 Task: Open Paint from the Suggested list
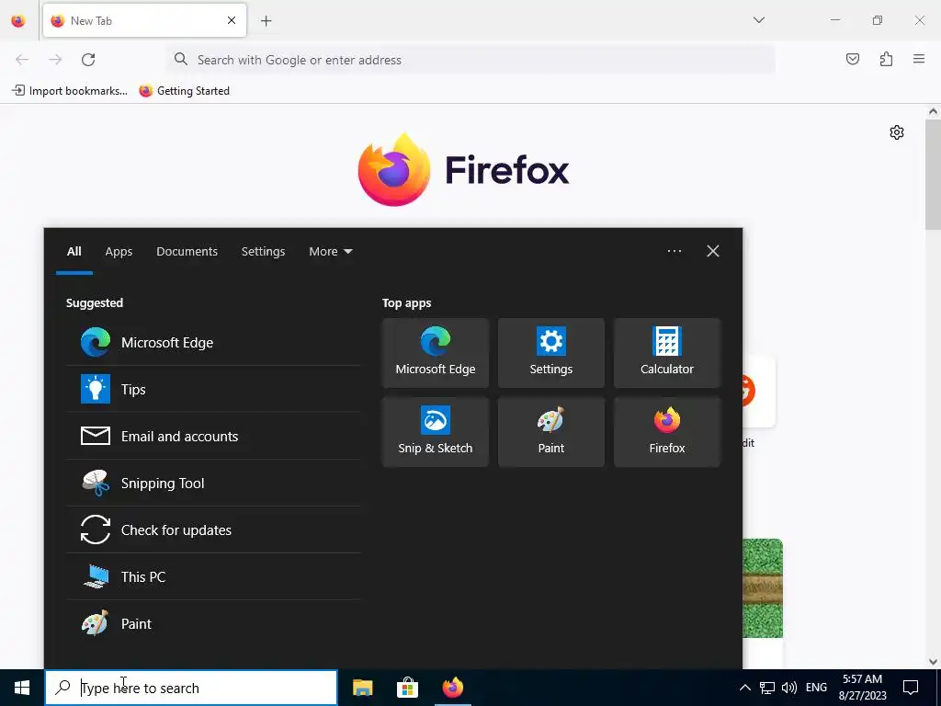213,623
